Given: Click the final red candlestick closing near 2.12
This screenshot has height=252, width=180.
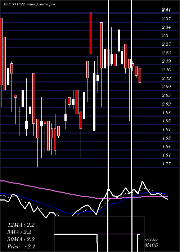Looking at the screenshot, I should tap(140, 75).
